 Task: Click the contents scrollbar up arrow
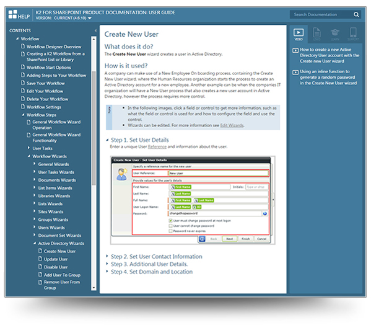point(94,39)
